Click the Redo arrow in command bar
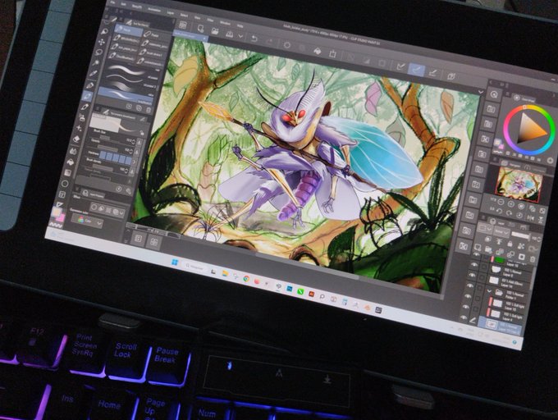558x420 pixels. (x=270, y=42)
